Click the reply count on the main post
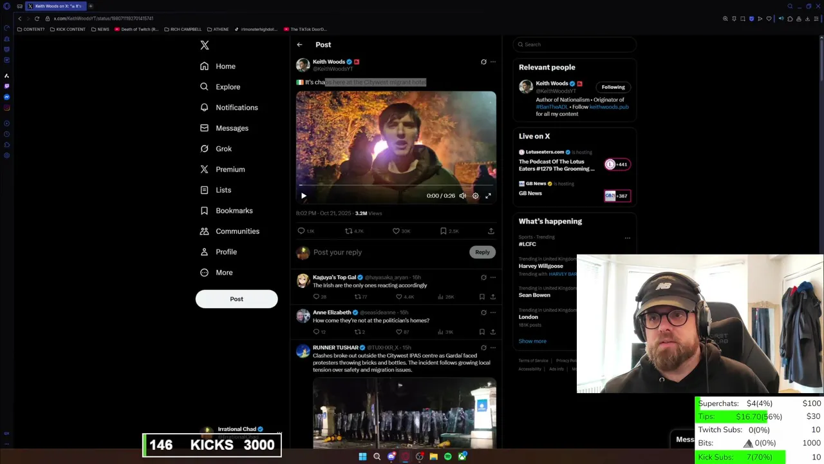 point(306,231)
